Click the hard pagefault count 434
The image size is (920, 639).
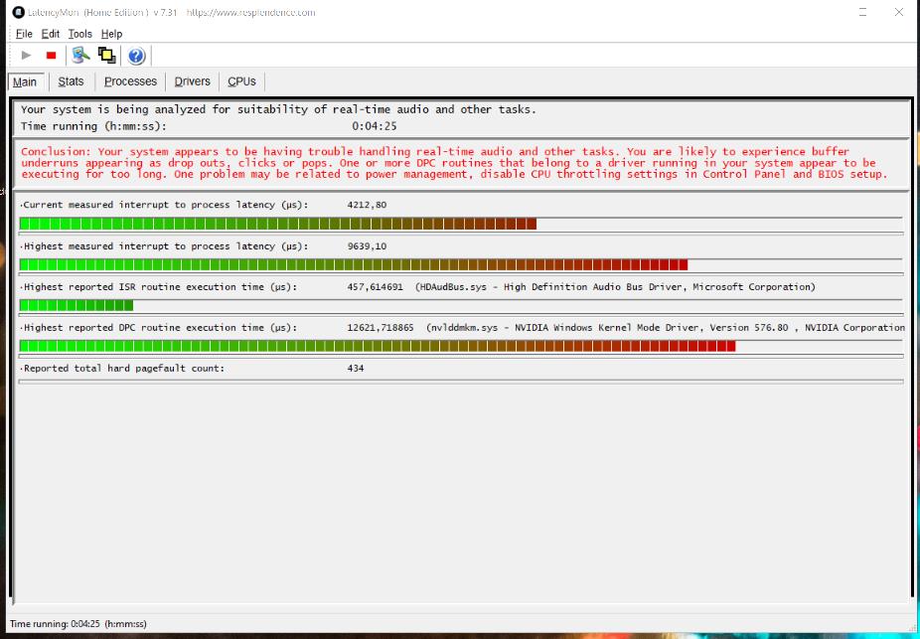[x=356, y=369]
